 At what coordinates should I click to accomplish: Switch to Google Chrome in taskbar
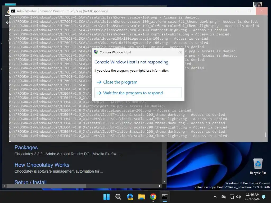[x=153, y=197]
